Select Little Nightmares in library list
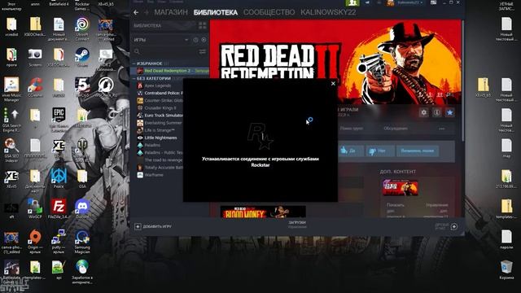Image resolution: width=521 pixels, height=293 pixels. [160, 138]
